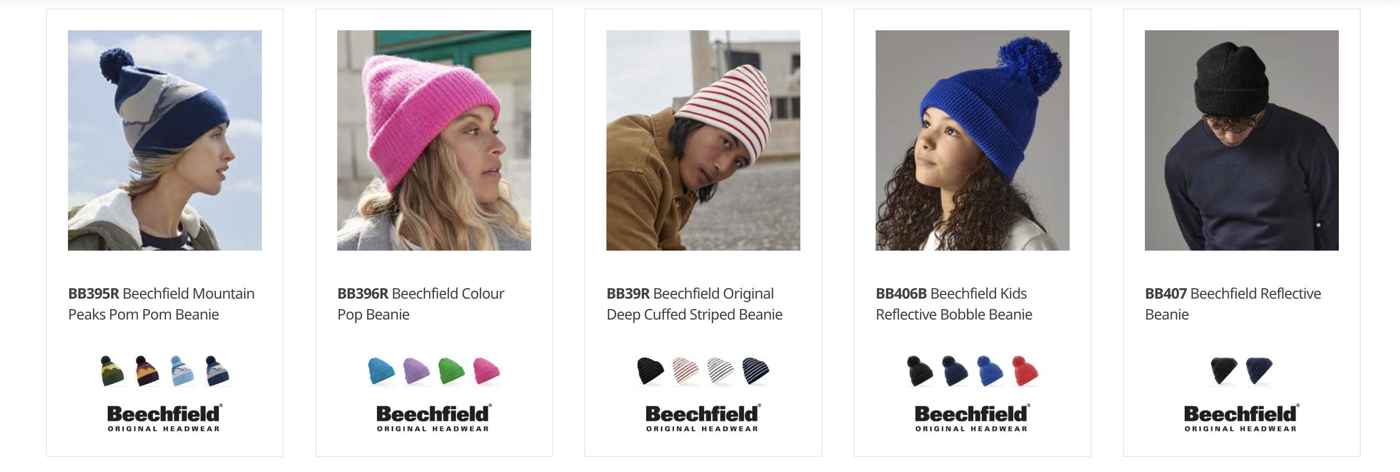Viewport: 1400px width, 472px height.
Task: Choose the black striped beanie swatch
Action: click(x=650, y=371)
